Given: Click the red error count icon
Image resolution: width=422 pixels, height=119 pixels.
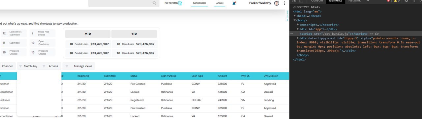Looking at the screenshot, I should coord(388,1).
